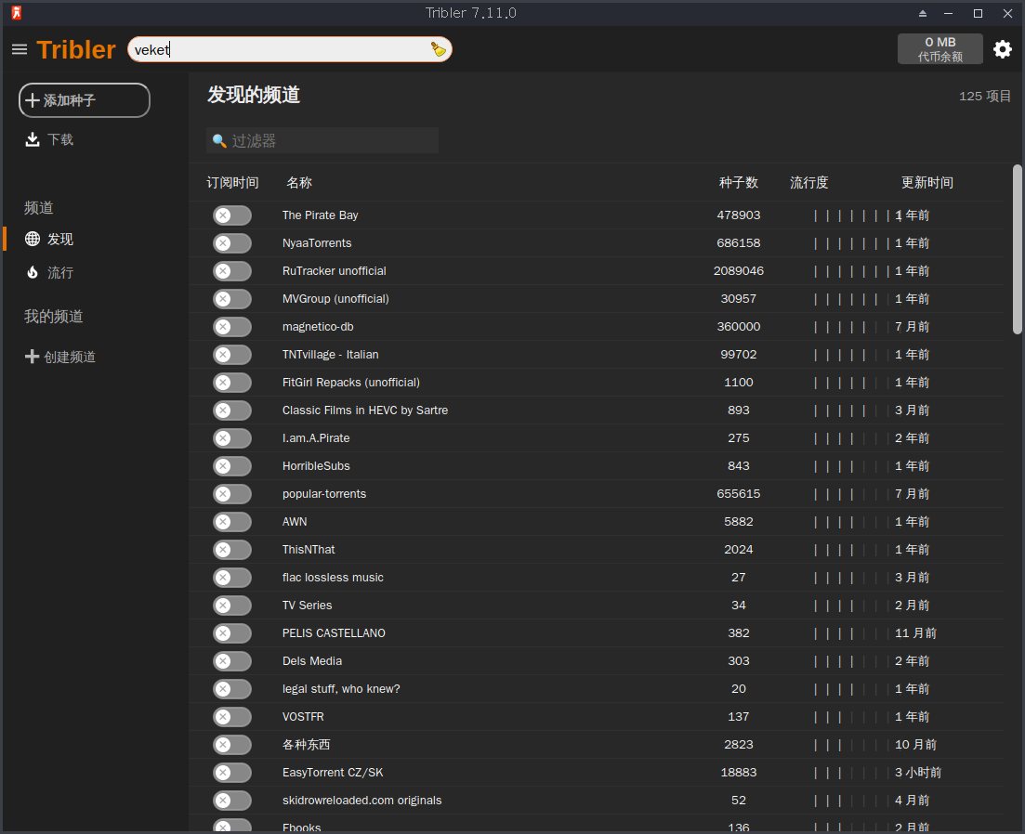The width and height of the screenshot is (1025, 834).
Task: Click the popularity bars for HorribleSubs
Action: [x=852, y=466]
